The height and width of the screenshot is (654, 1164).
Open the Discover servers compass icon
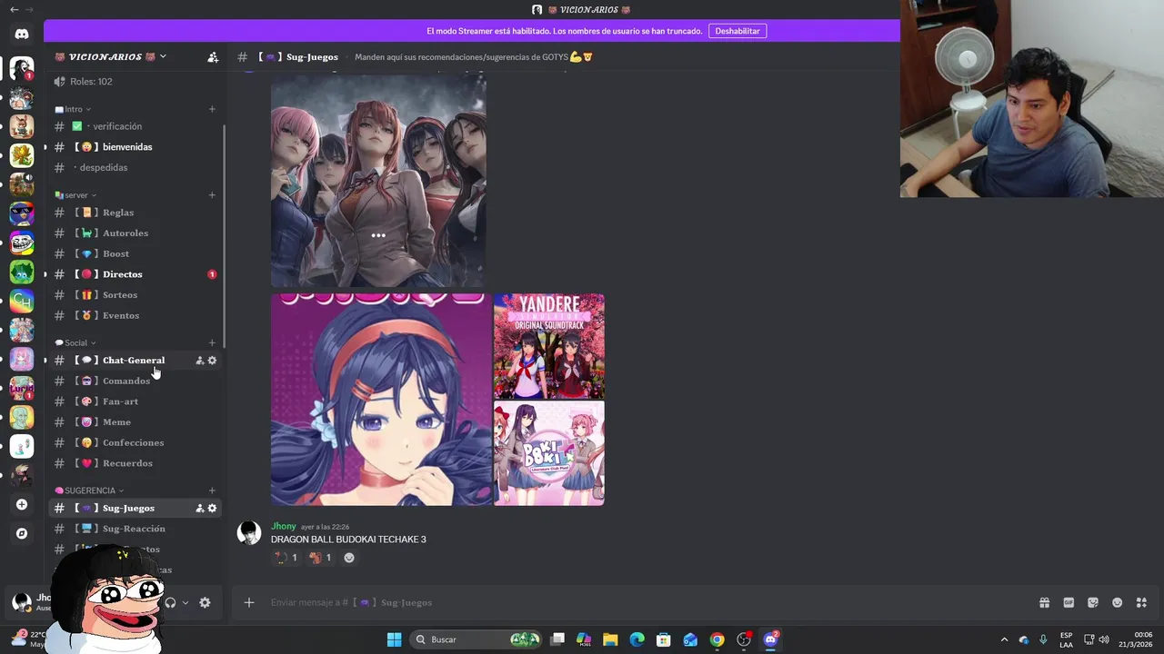tap(22, 533)
